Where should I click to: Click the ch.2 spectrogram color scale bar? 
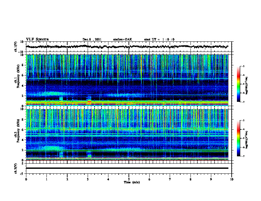click(x=238, y=138)
